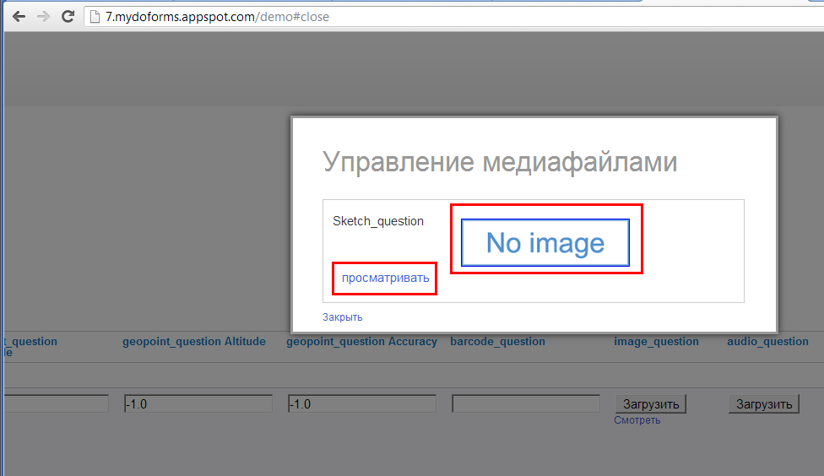Click the geopoint_question Altitude column header
The width and height of the screenshot is (824, 476).
coord(193,342)
